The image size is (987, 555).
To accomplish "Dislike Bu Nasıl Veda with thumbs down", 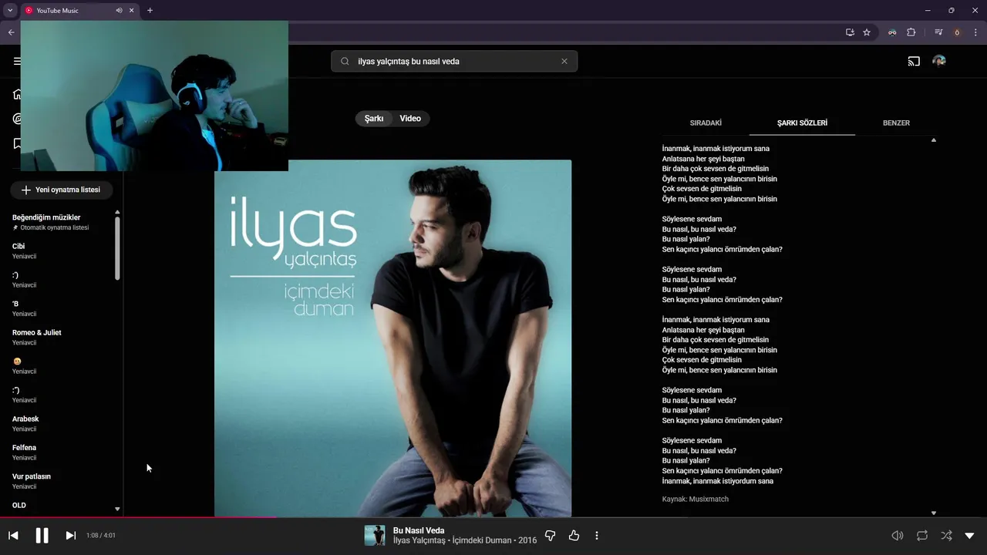I will pyautogui.click(x=550, y=536).
